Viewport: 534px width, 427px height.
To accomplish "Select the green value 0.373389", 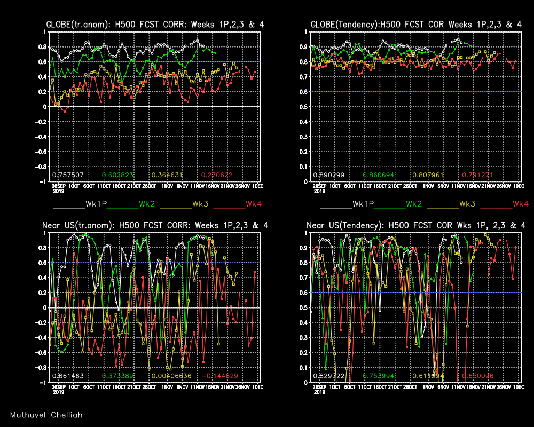I will point(117,376).
